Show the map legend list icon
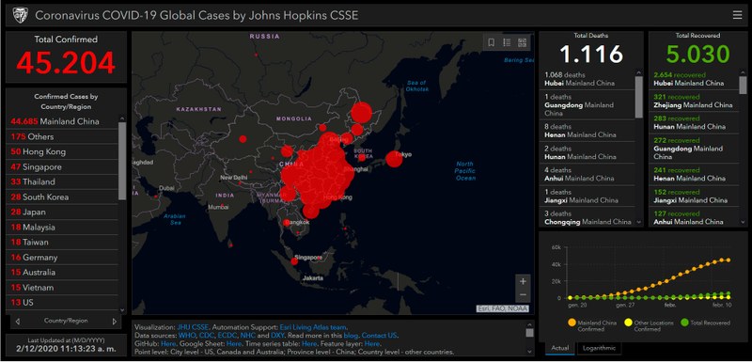Image resolution: width=752 pixels, height=362 pixels. click(507, 42)
